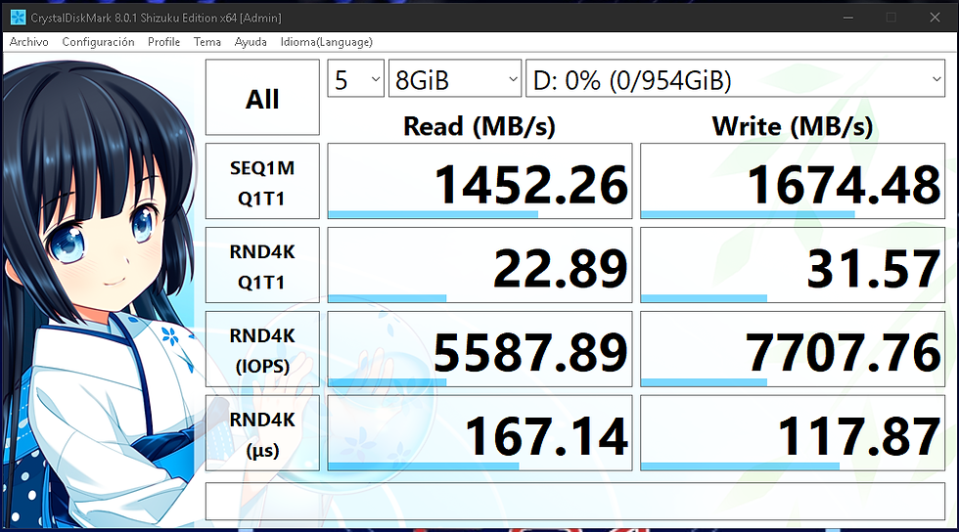Select the 22.89 random read value
The width and height of the screenshot is (959, 532).
coord(479,265)
